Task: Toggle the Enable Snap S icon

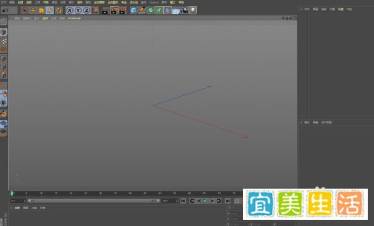Action: point(4,103)
